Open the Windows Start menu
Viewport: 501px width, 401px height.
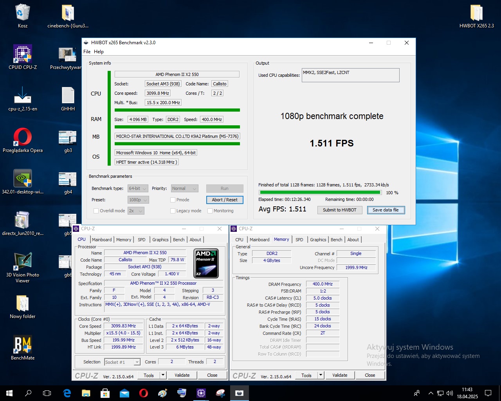click(x=9, y=393)
